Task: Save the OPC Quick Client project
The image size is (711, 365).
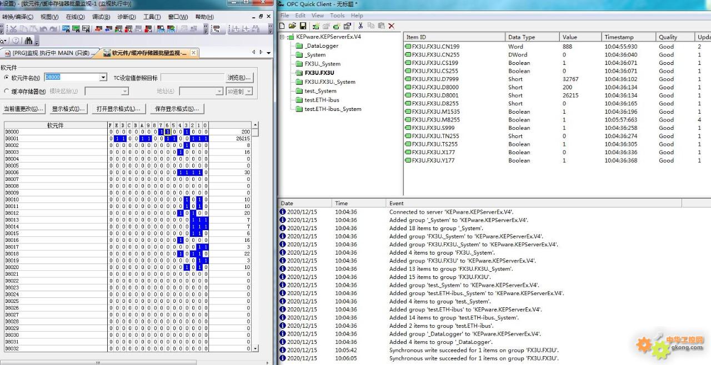Action: click(x=303, y=26)
